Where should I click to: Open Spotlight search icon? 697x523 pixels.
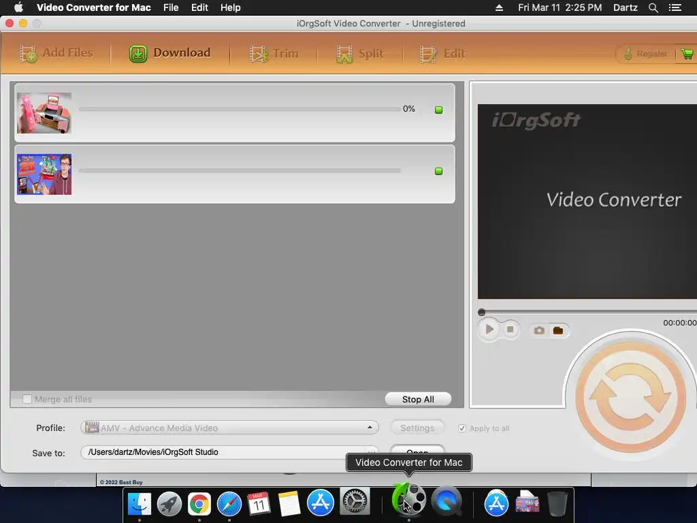653,7
